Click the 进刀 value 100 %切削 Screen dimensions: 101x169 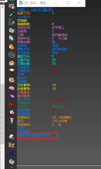(59, 121)
